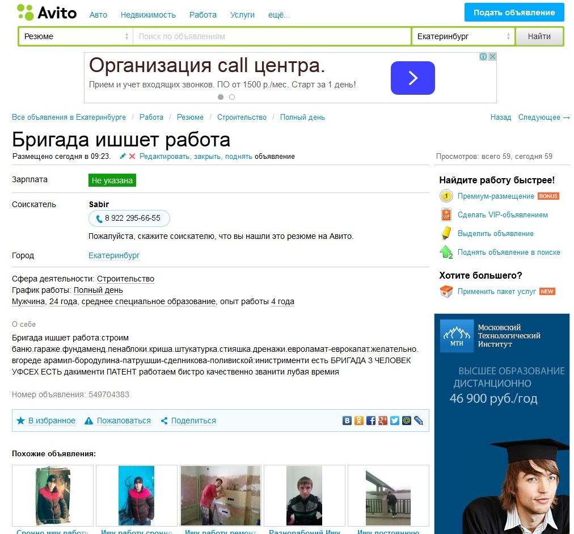Click the share icon
Viewport: 574px width, 534px height.
pos(164,421)
